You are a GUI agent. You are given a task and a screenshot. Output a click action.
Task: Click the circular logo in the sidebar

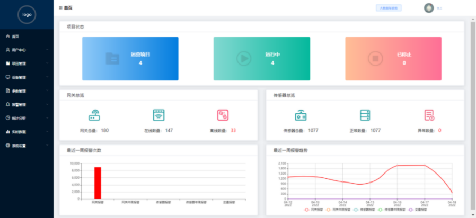click(27, 15)
